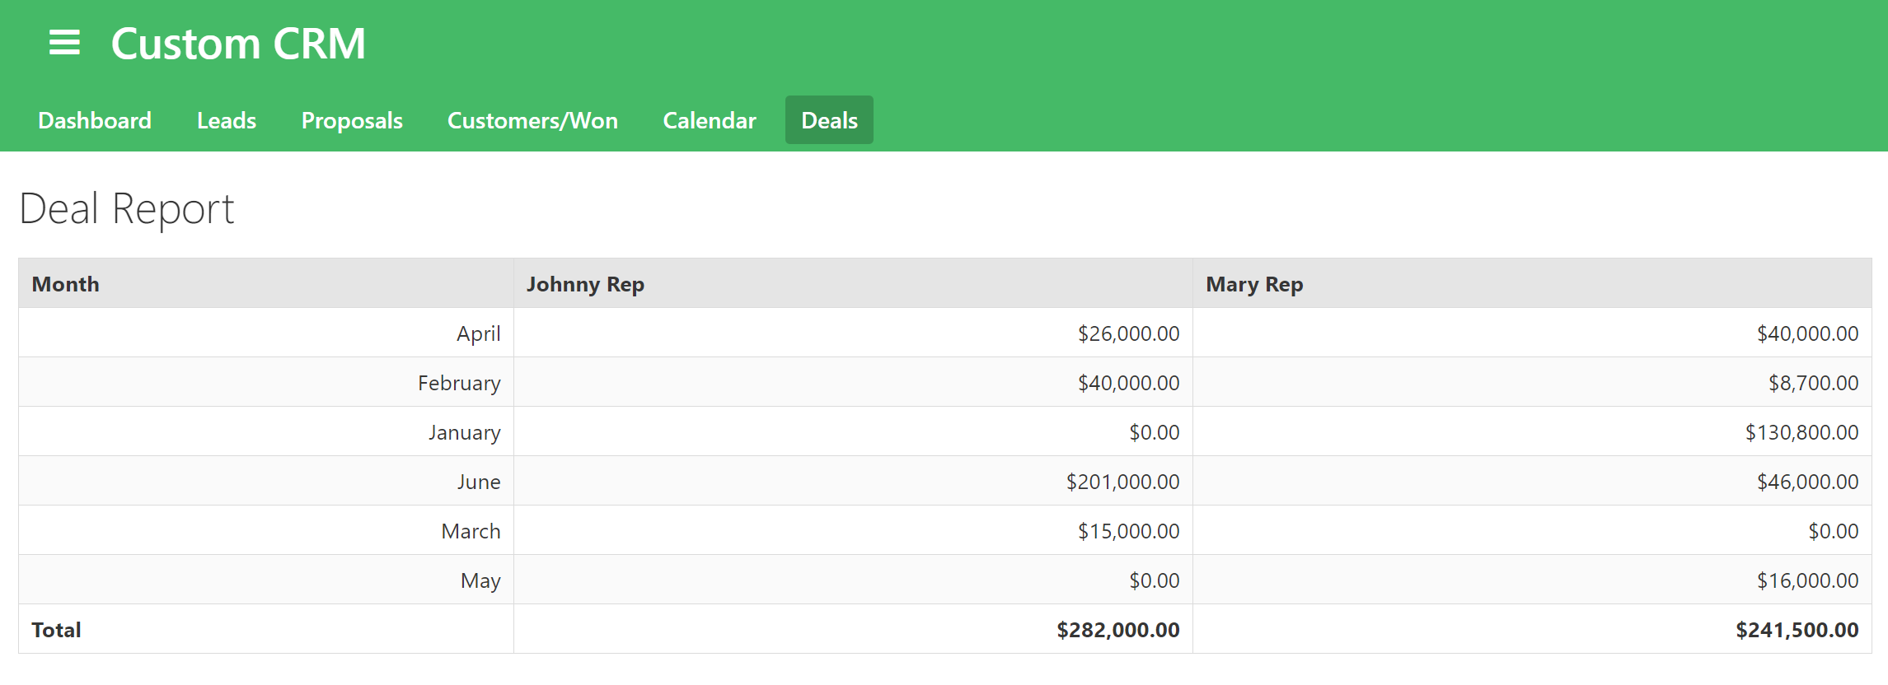Select the March month cell
Screen dimensions: 1888x685
(266, 530)
